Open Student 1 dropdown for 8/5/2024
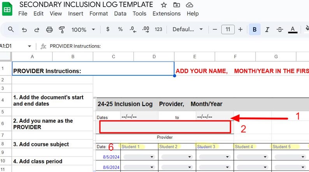309x172 pixels. [x=139, y=157]
